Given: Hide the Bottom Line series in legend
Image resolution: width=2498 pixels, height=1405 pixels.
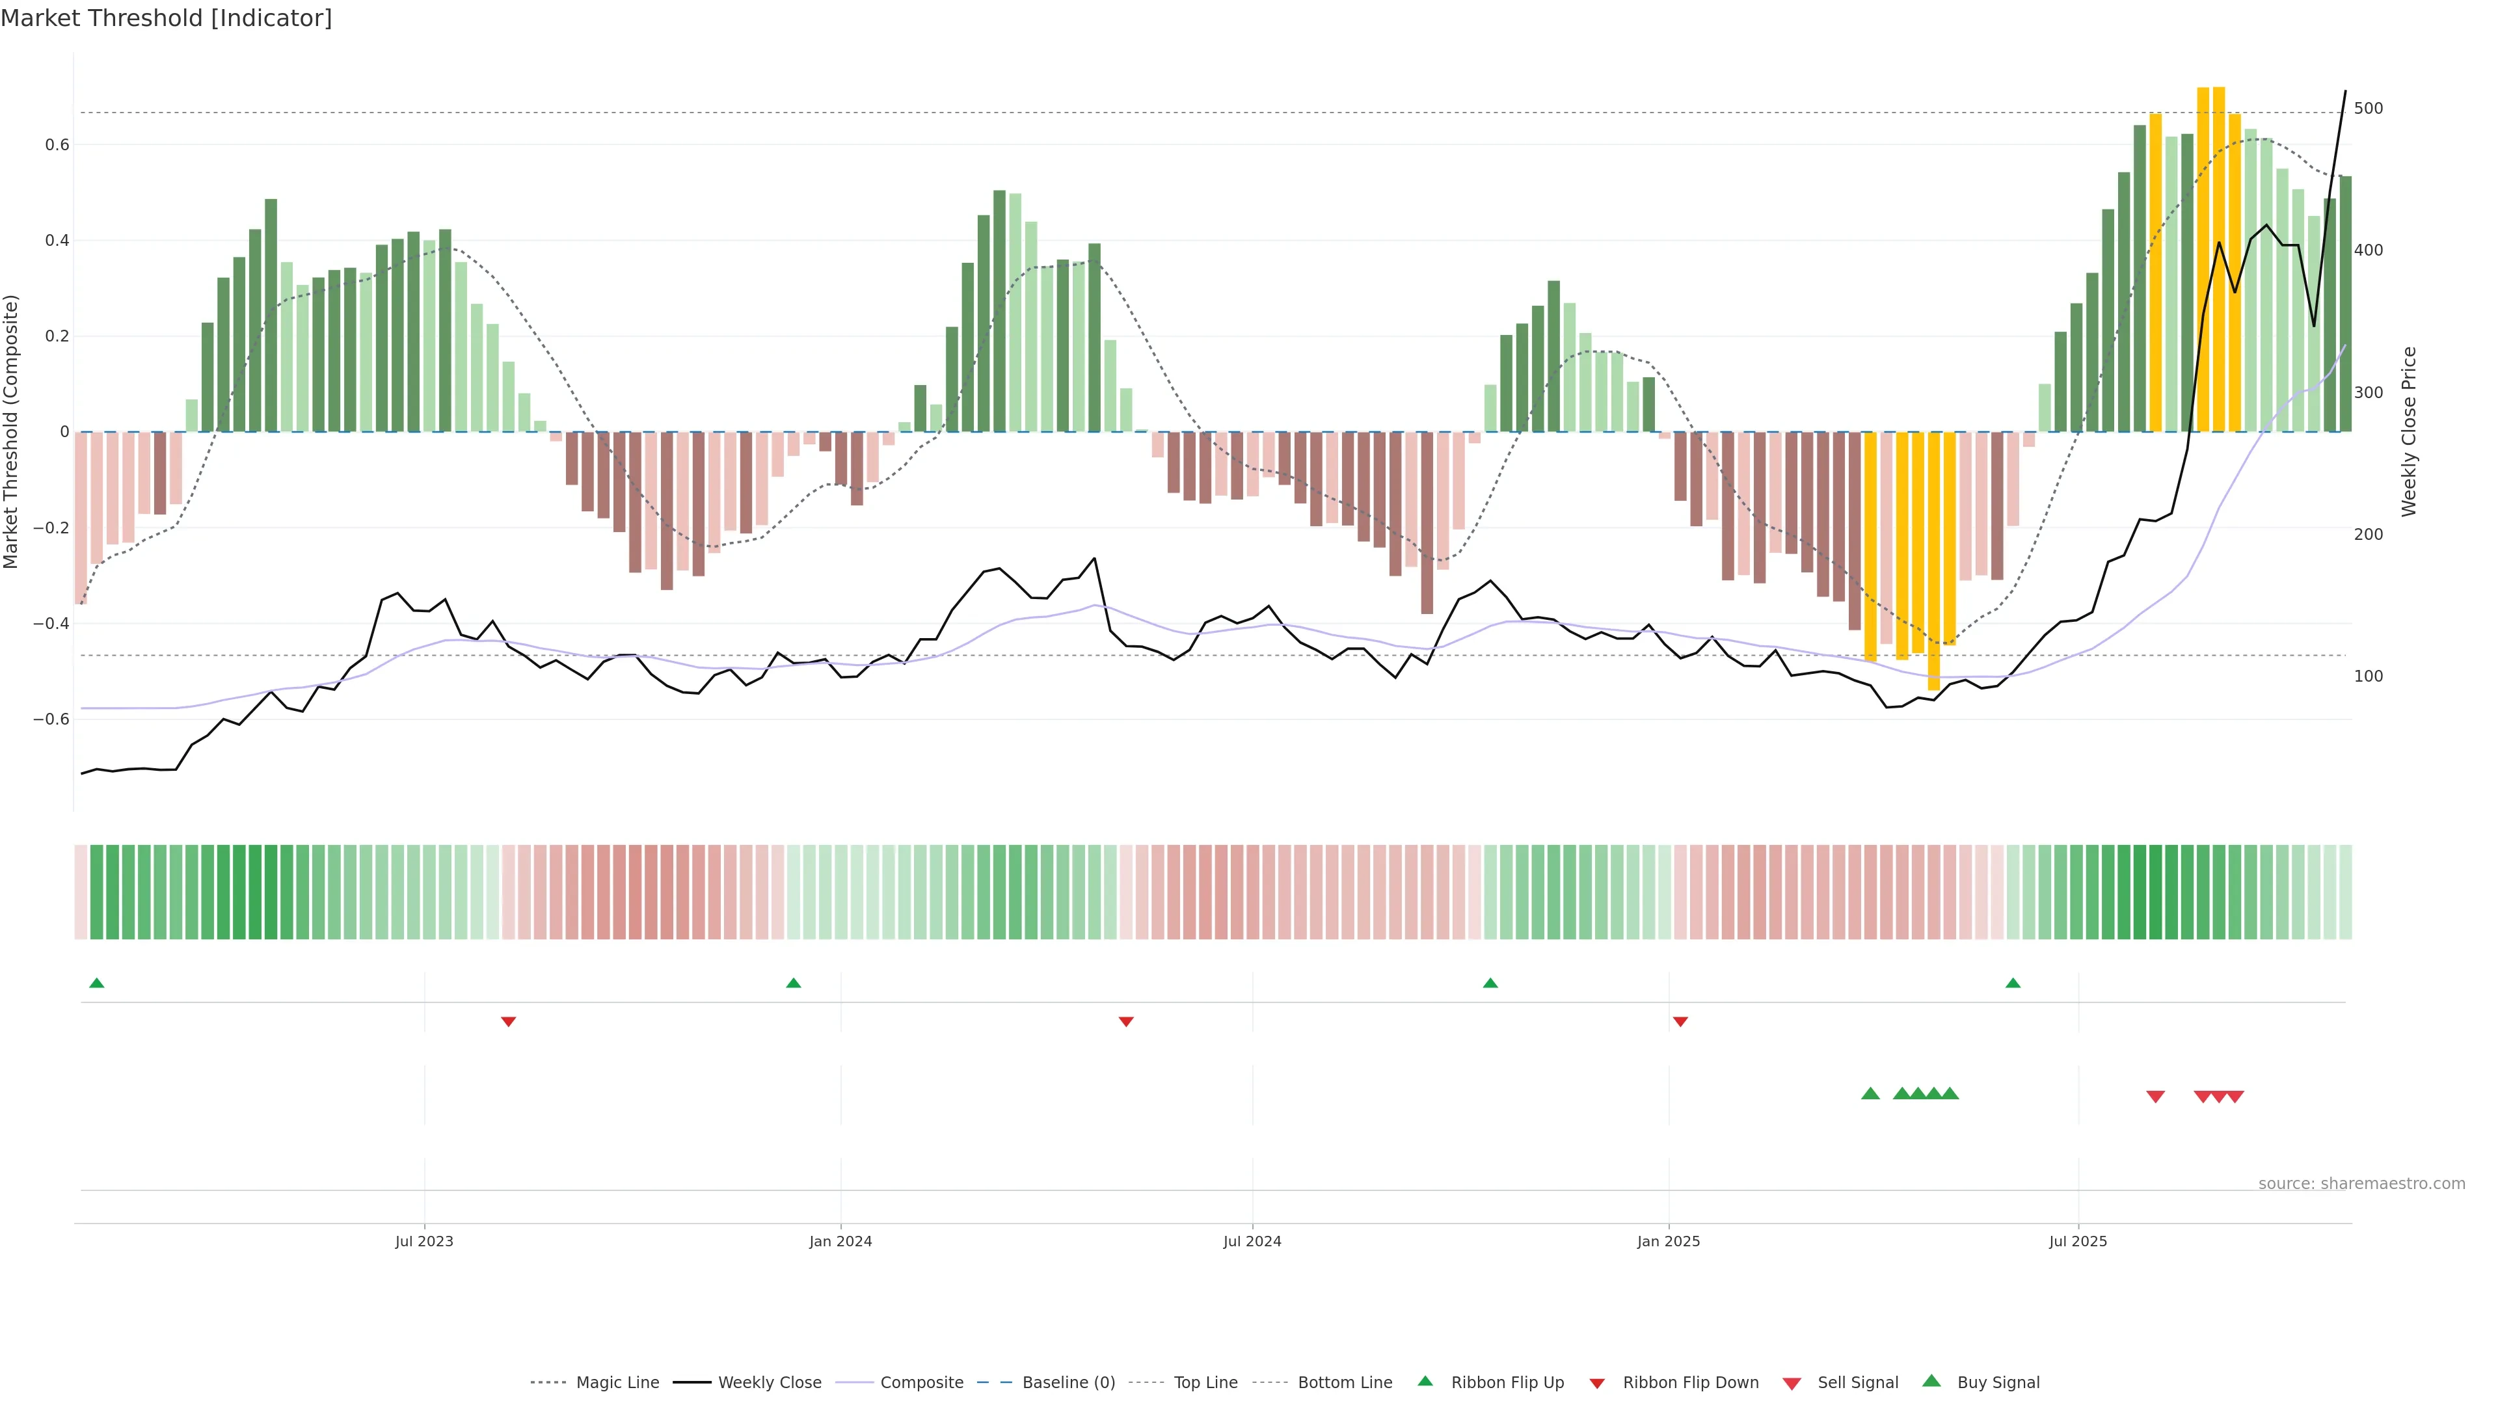Looking at the screenshot, I should click(1344, 1383).
